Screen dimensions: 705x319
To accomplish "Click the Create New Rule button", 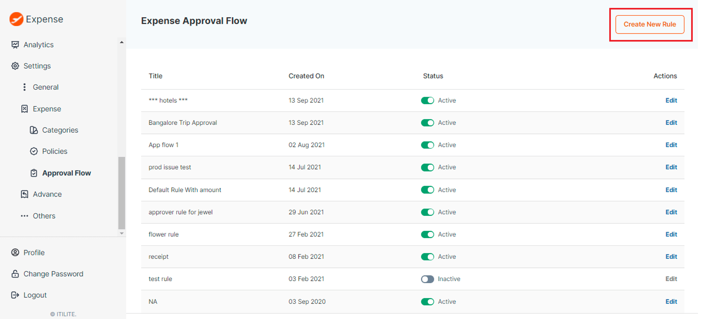I will 650,24.
